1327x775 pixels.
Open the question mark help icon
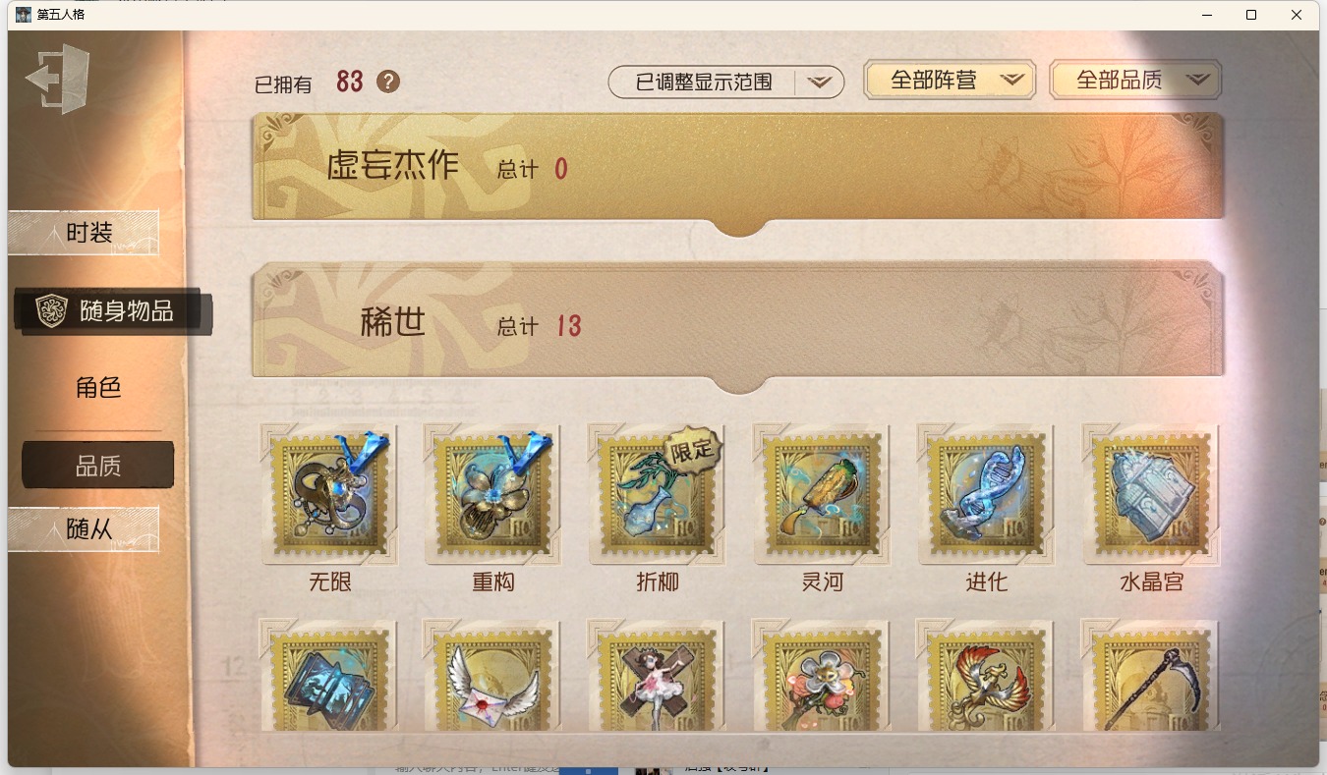(x=388, y=82)
